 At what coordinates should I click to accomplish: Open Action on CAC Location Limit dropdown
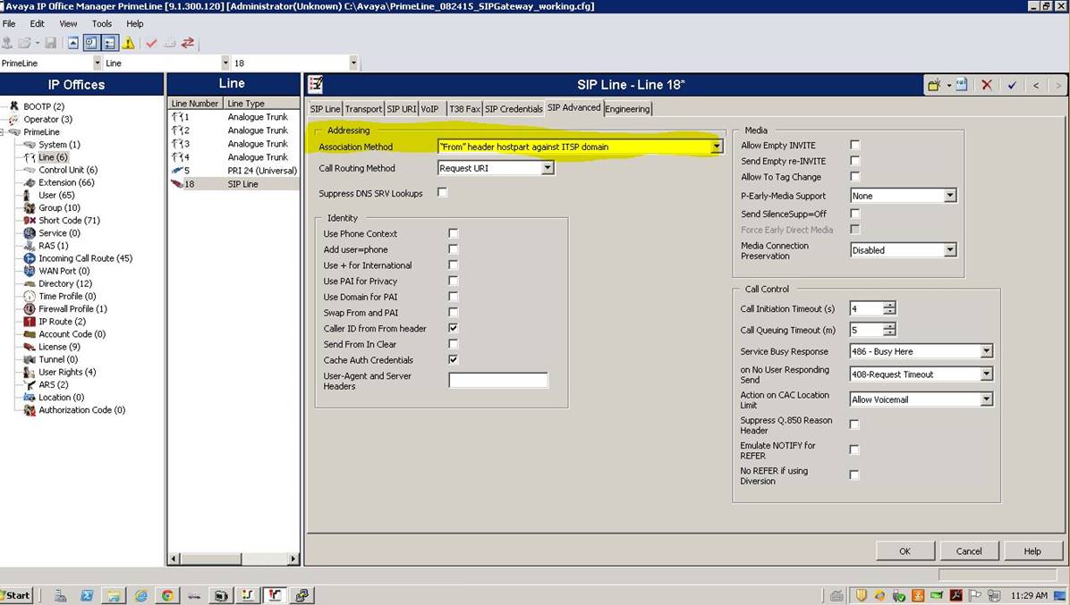[987, 399]
